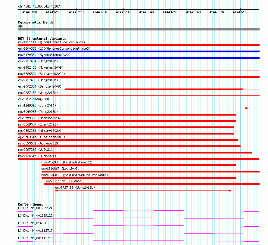Click the red bar under nsv290711 Mills2006
This screenshot has width=268, height=245.
point(151,184)
